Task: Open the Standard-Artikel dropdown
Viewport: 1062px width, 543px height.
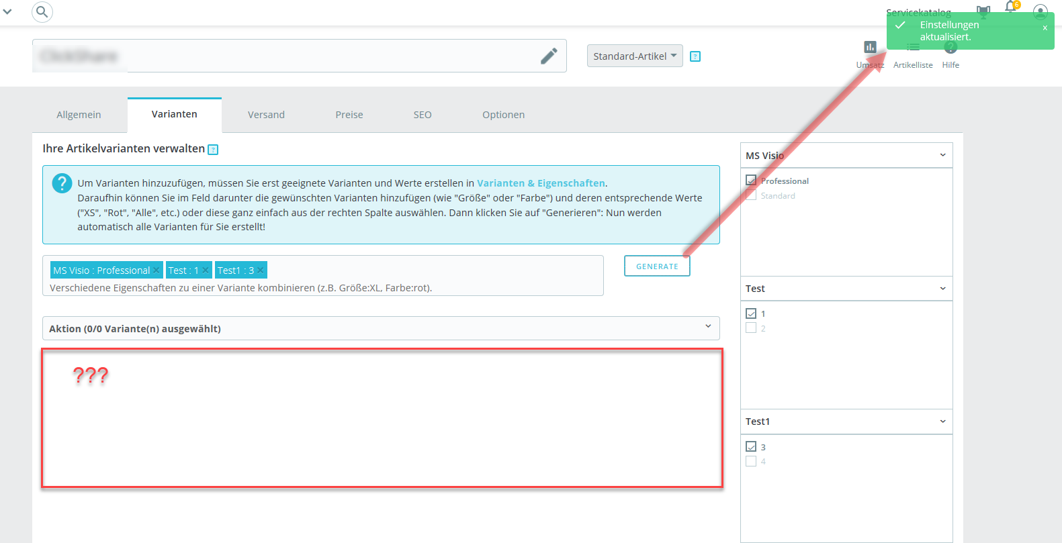Action: coord(635,56)
